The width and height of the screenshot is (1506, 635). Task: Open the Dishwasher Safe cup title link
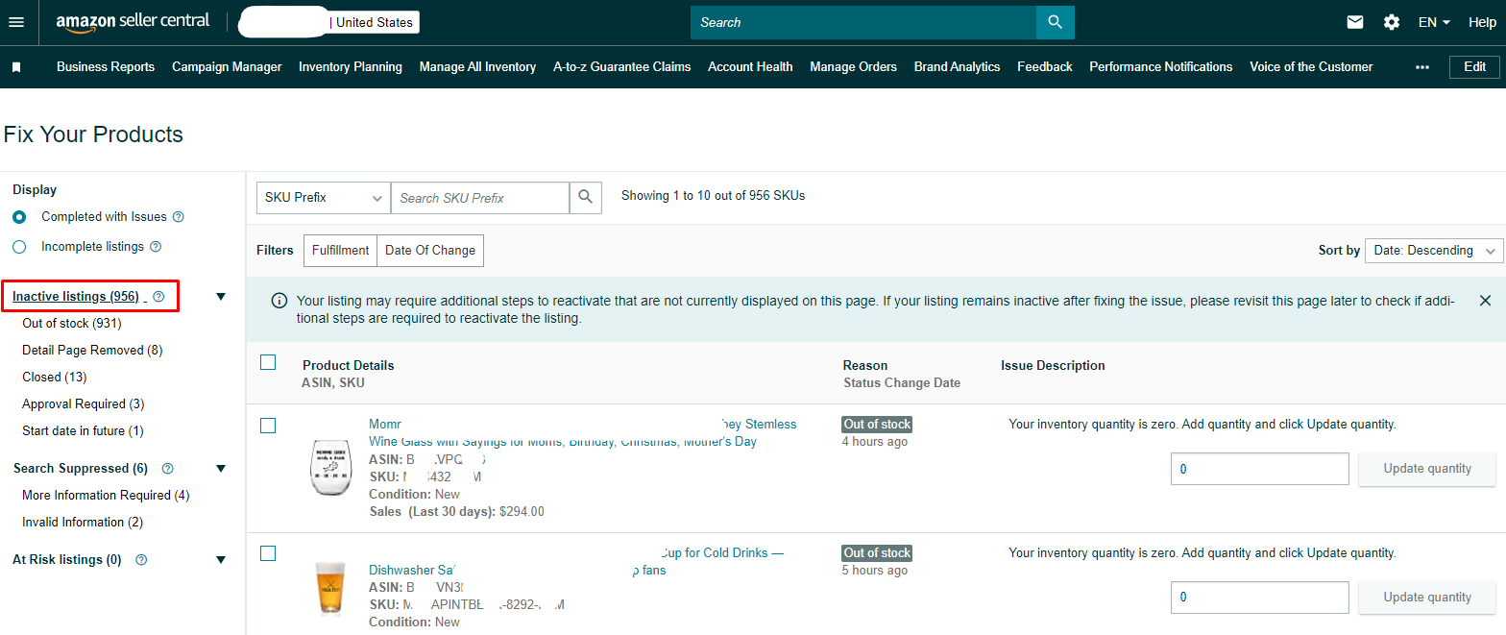click(576, 561)
